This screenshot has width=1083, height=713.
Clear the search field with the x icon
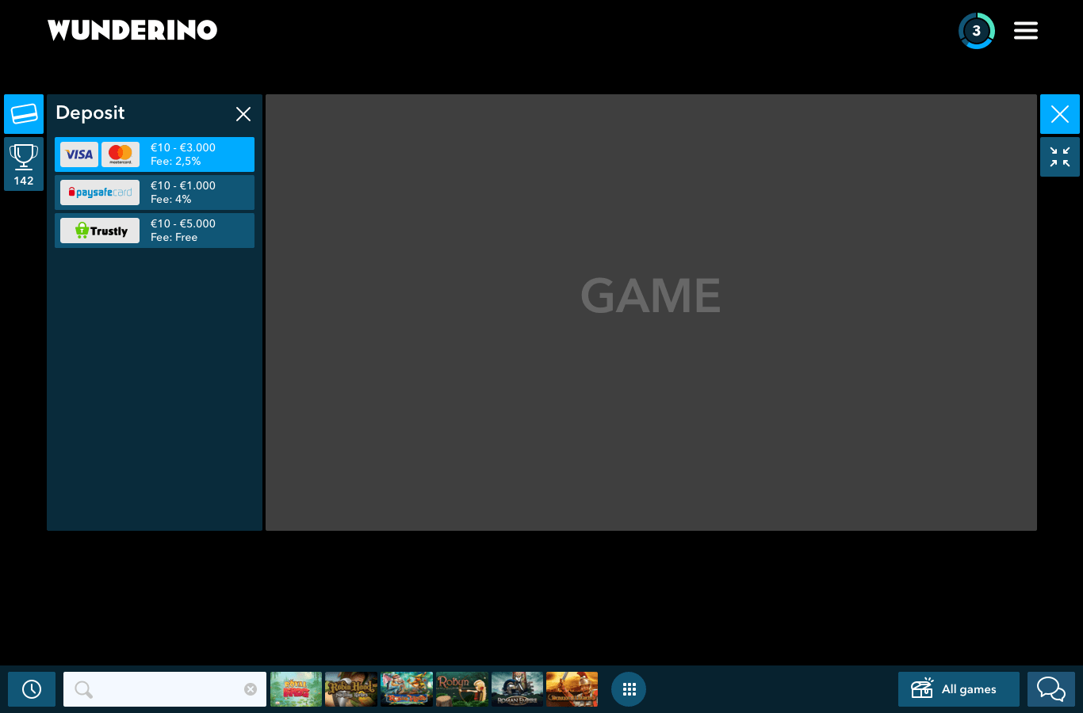point(251,689)
